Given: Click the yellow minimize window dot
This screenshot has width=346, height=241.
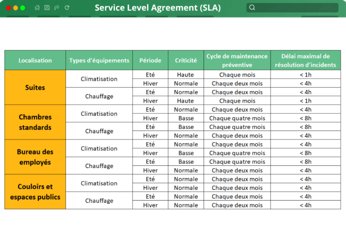Looking at the screenshot, I should [x=16, y=8].
